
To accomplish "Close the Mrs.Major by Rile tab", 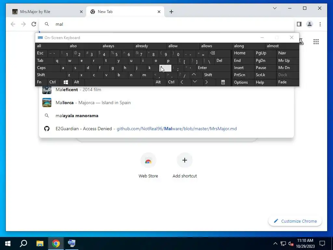I will pos(81,12).
